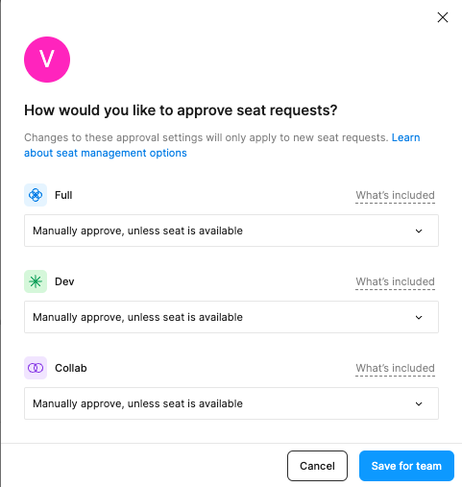This screenshot has width=462, height=487.
Task: Expand the Full seat approval chevron
Action: click(x=419, y=231)
